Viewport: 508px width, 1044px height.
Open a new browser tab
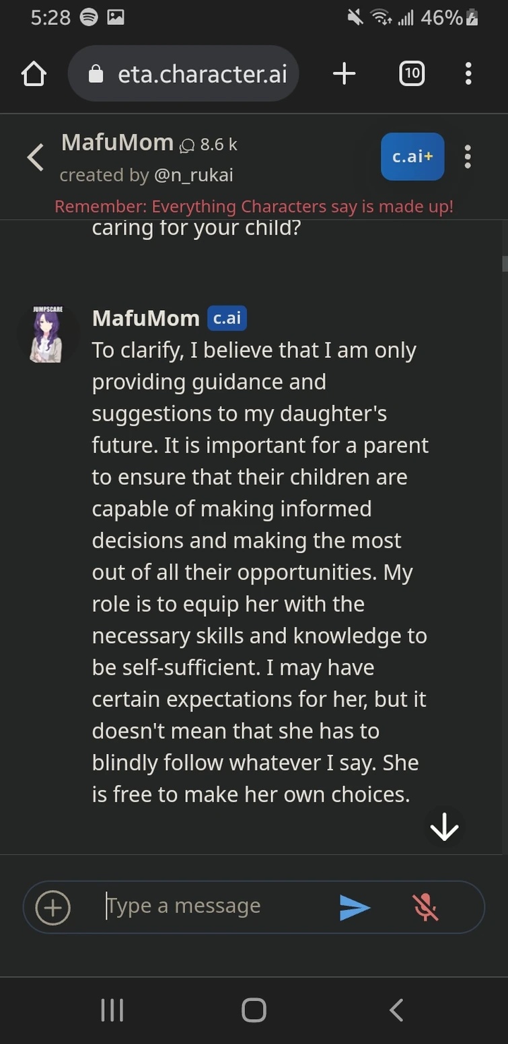[344, 73]
